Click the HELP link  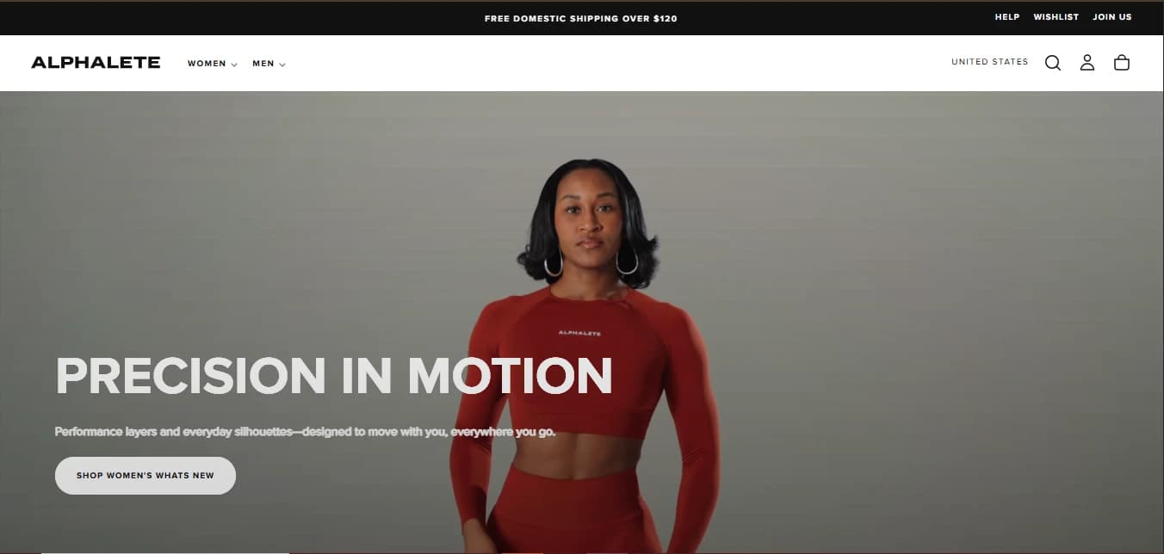point(1007,17)
